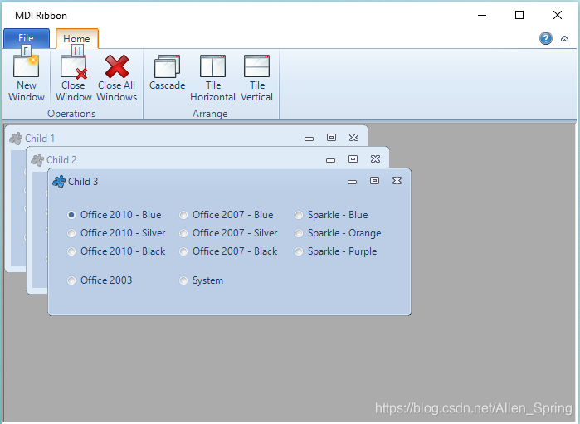The height and width of the screenshot is (424, 580).
Task: Click the Close Window ribbon icon
Action: pos(74,67)
